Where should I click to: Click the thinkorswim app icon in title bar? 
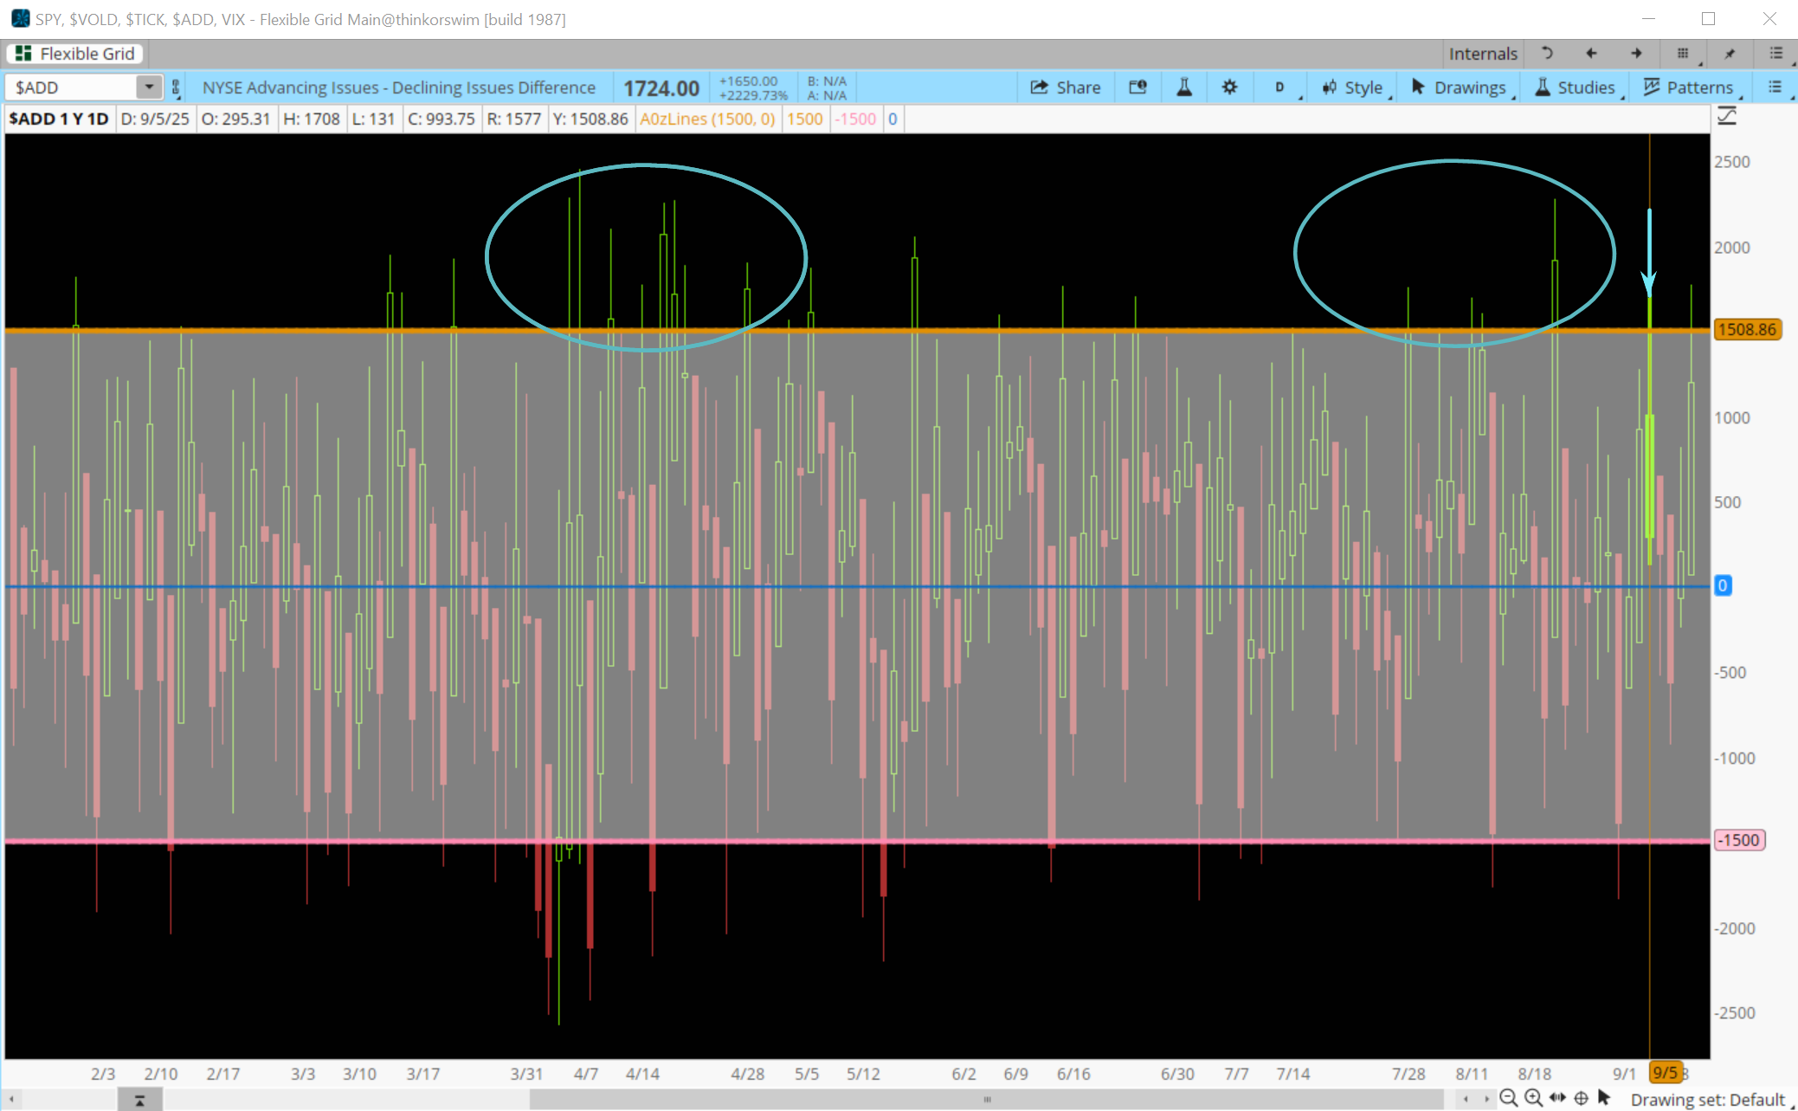[20, 18]
